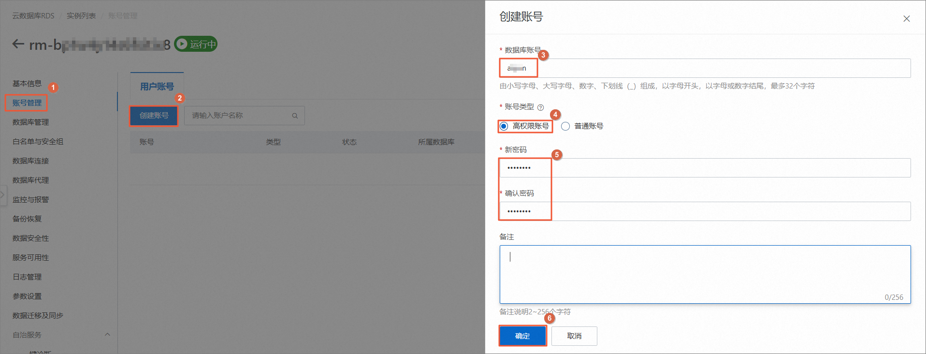The image size is (926, 354).
Task: Click inside the 备注 text area
Action: pos(705,274)
